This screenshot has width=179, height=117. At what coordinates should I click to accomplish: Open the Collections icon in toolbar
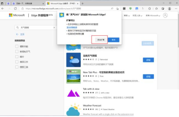pyautogui.click(x=163, y=8)
